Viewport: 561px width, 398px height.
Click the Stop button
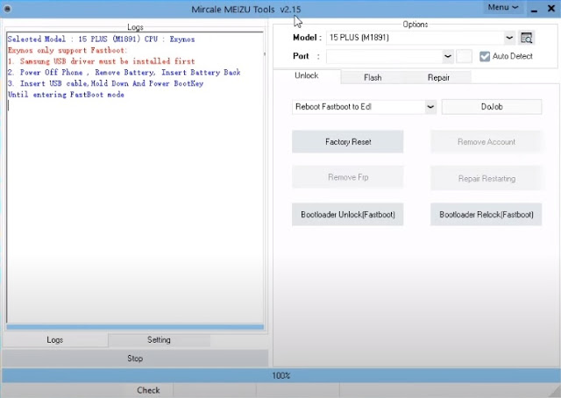(135, 359)
